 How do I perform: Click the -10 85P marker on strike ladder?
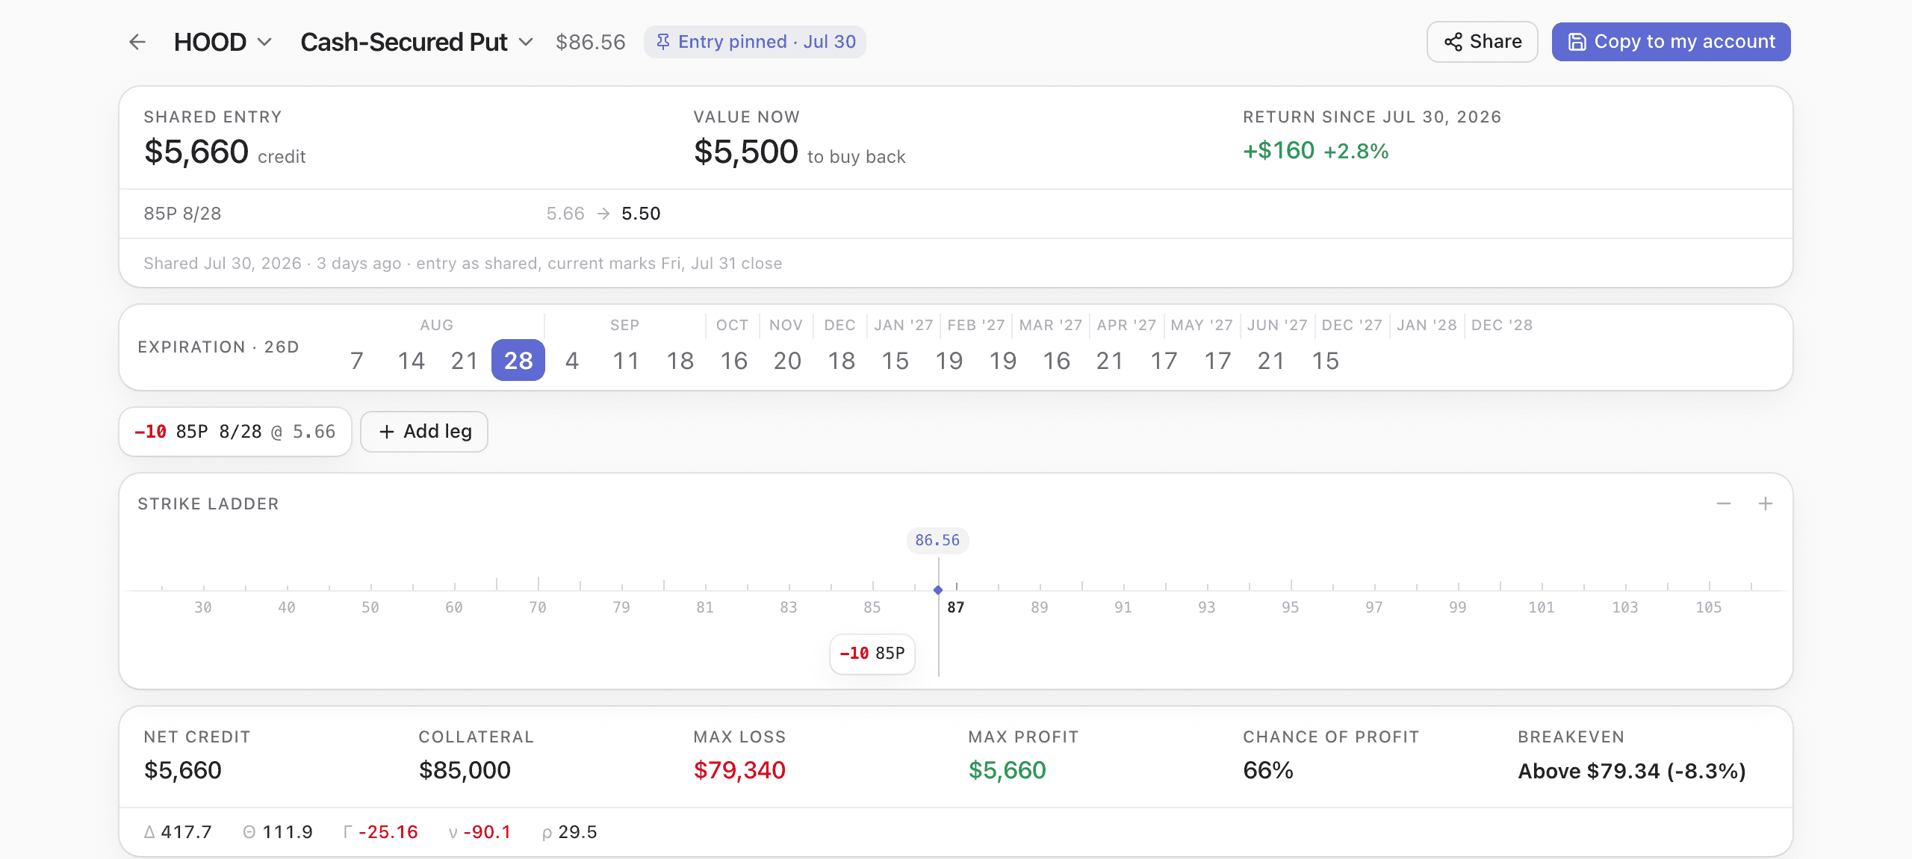872,654
